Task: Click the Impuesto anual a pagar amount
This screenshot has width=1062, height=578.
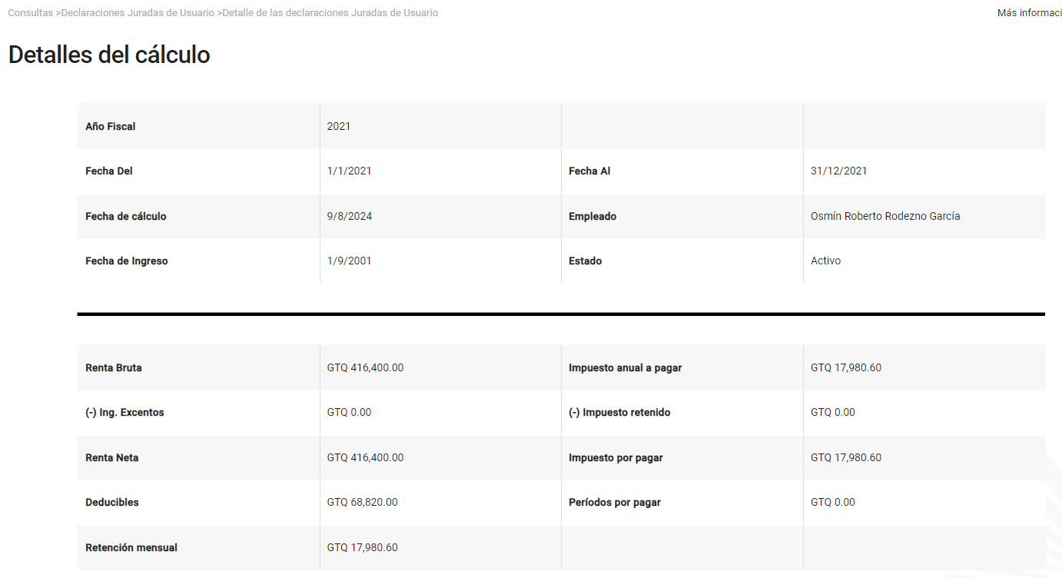Action: [x=845, y=367]
